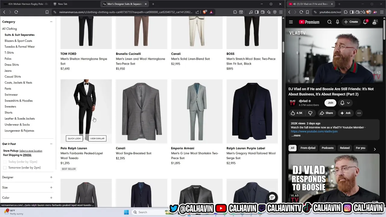Open Quick Look for Polo Ralph Lauren tuxedo
Image resolution: width=386 pixels, height=217 pixels.
pos(74,138)
